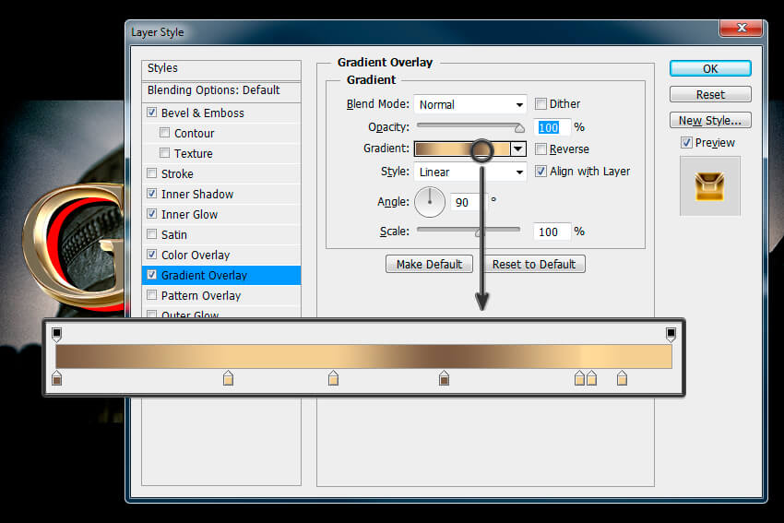The width and height of the screenshot is (784, 523).
Task: Click the New Style... button
Action: coord(710,121)
